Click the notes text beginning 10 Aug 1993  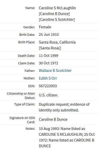click(x=67, y=137)
